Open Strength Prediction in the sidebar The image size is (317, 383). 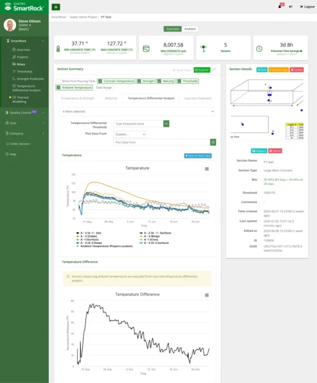point(31,79)
